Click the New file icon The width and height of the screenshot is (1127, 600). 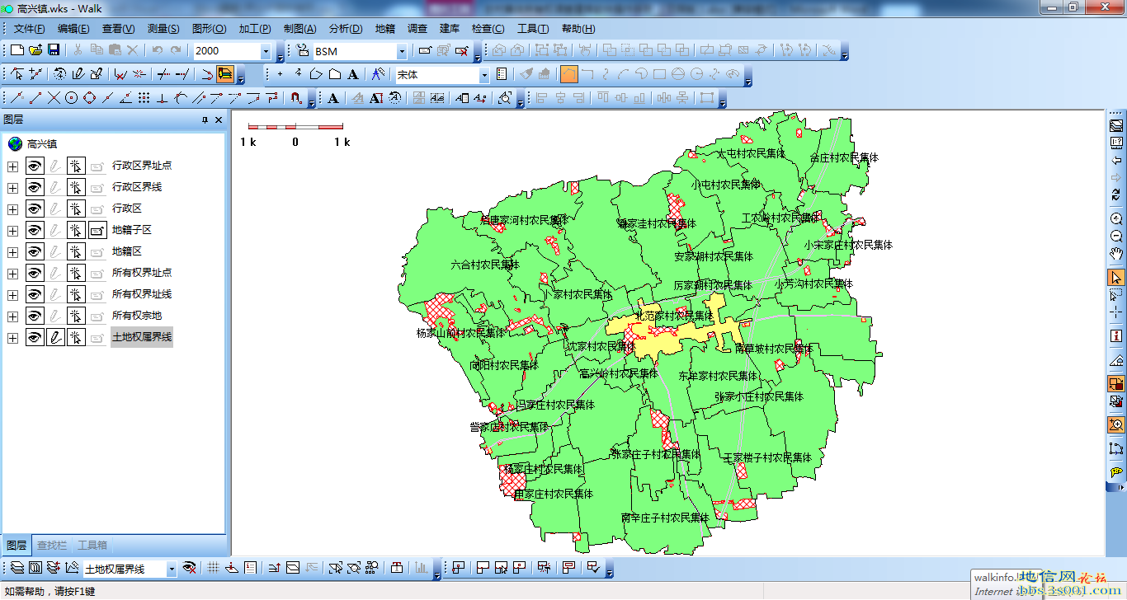point(17,51)
